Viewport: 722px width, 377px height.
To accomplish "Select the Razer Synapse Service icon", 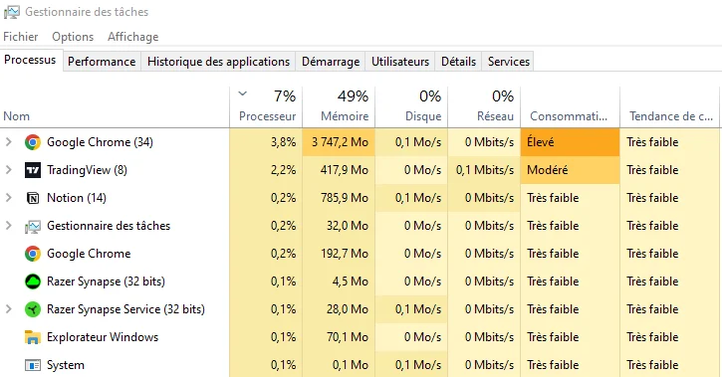I will pyautogui.click(x=33, y=309).
